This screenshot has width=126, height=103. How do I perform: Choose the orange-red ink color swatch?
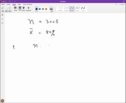(x=46, y=9)
